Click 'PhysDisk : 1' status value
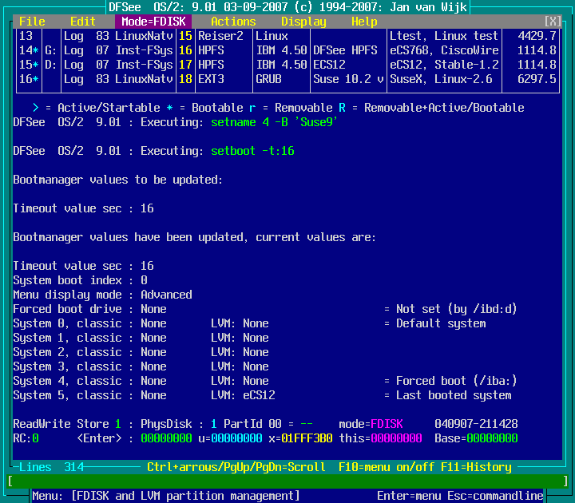The width and height of the screenshot is (575, 503). tap(179, 424)
